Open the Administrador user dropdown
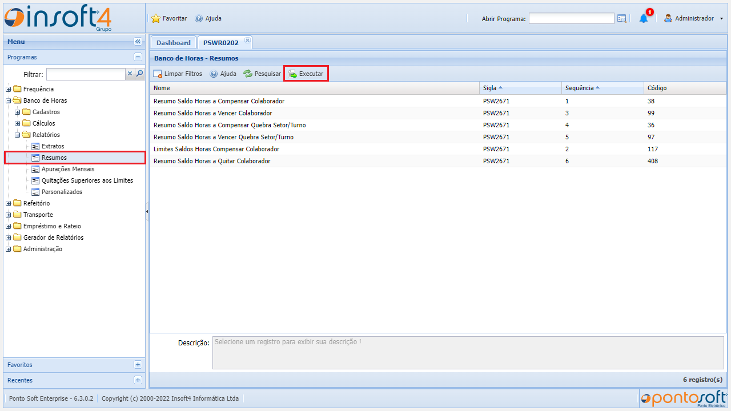 (693, 18)
